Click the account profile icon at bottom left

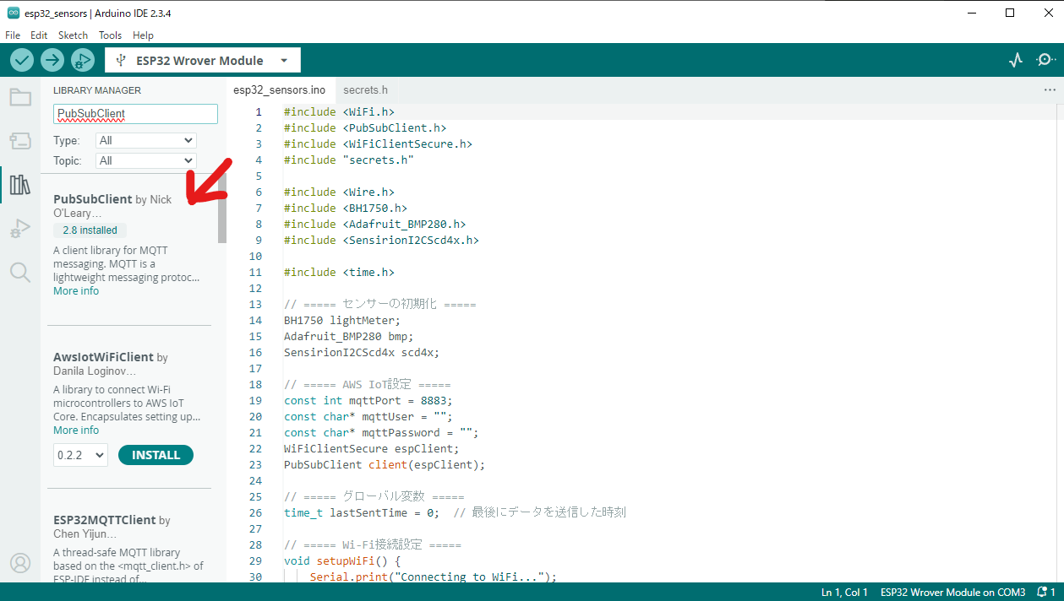coord(19,562)
